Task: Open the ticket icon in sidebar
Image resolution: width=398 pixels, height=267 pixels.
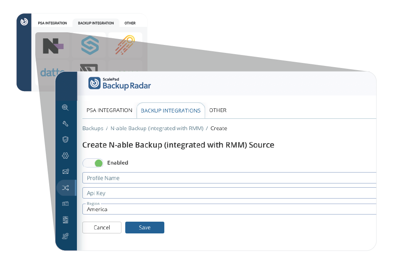Action: pos(66,204)
